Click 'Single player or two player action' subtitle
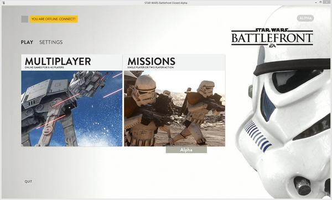The width and height of the screenshot is (332, 200). (151, 67)
